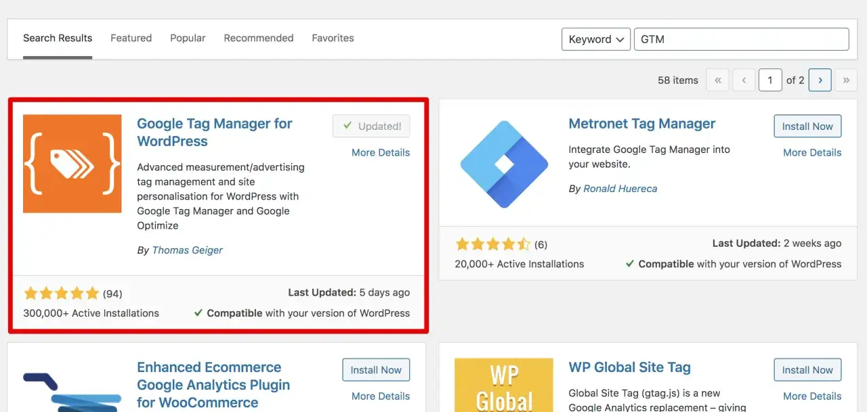867x412 pixels.
Task: Open the Google Tag Manager for WordPress plugin icon
Action: tap(72, 164)
